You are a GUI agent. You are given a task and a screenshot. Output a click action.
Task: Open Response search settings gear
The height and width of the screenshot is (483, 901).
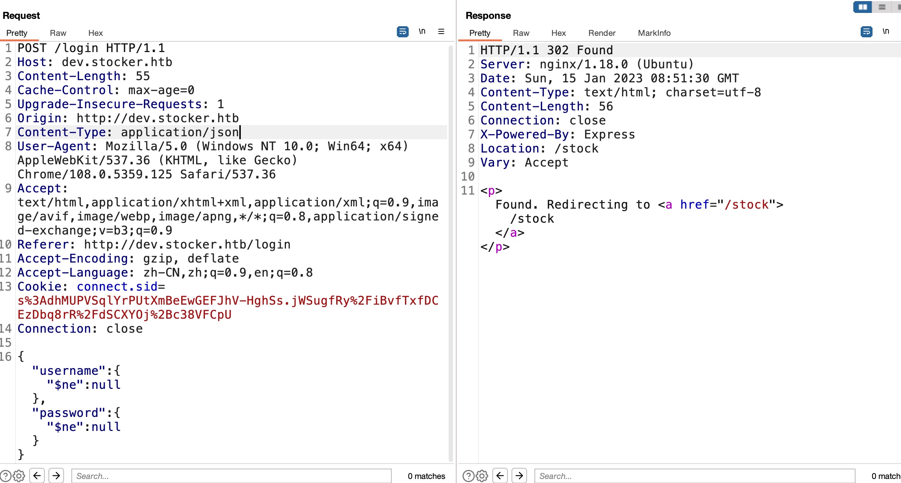coord(482,476)
